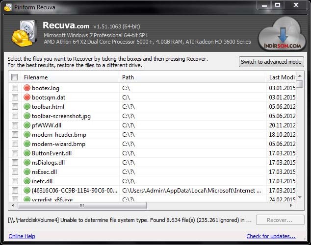Tick the checkbox for toolbar-screenshot.jpg
311x245 pixels.
15,116
